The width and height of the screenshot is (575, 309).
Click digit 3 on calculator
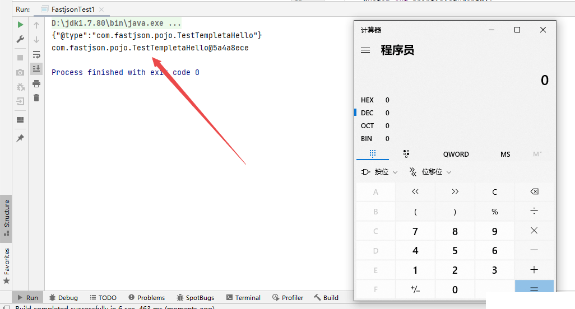[x=495, y=270]
